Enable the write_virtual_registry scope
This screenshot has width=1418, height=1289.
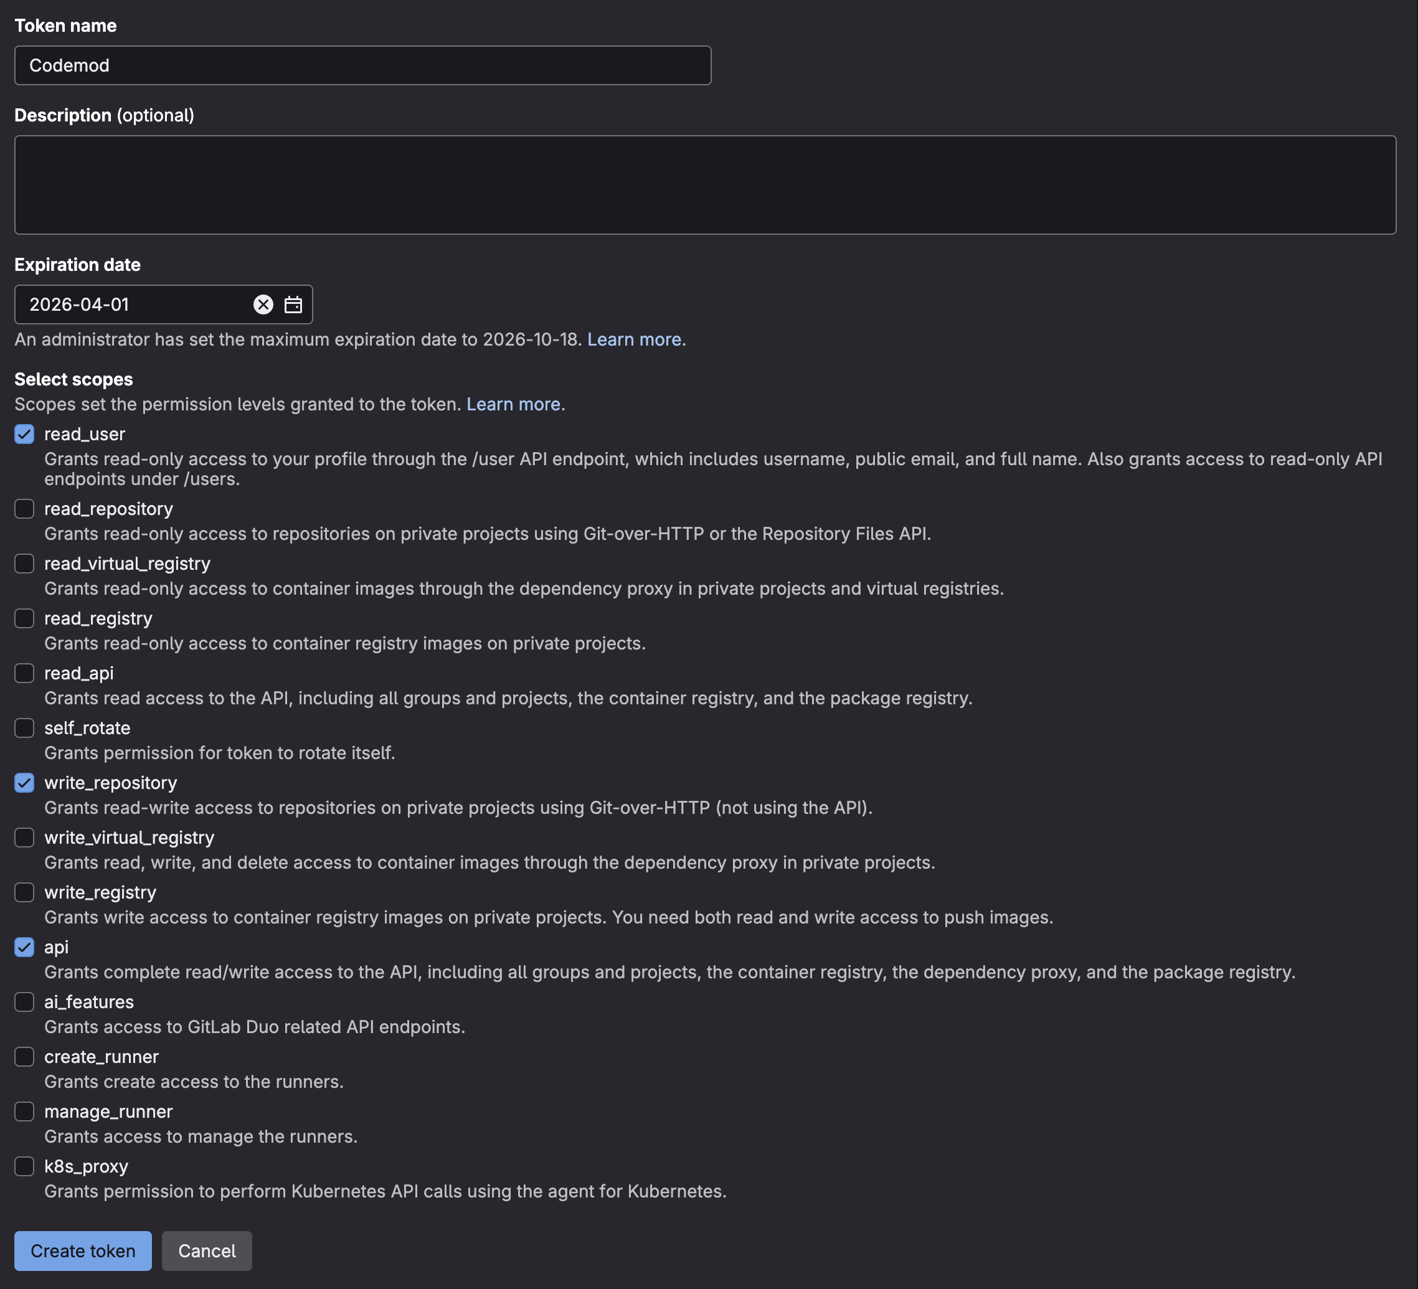tap(24, 838)
